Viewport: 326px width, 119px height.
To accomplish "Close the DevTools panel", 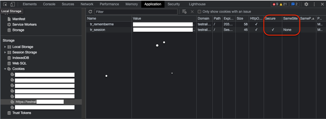I will [322, 4].
